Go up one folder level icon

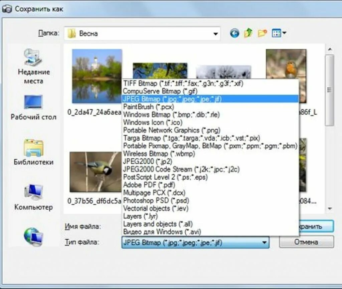click(x=248, y=33)
